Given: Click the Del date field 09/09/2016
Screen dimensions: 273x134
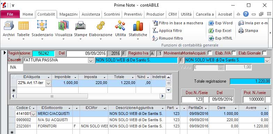Looking at the screenshot, I should pos(86,53).
